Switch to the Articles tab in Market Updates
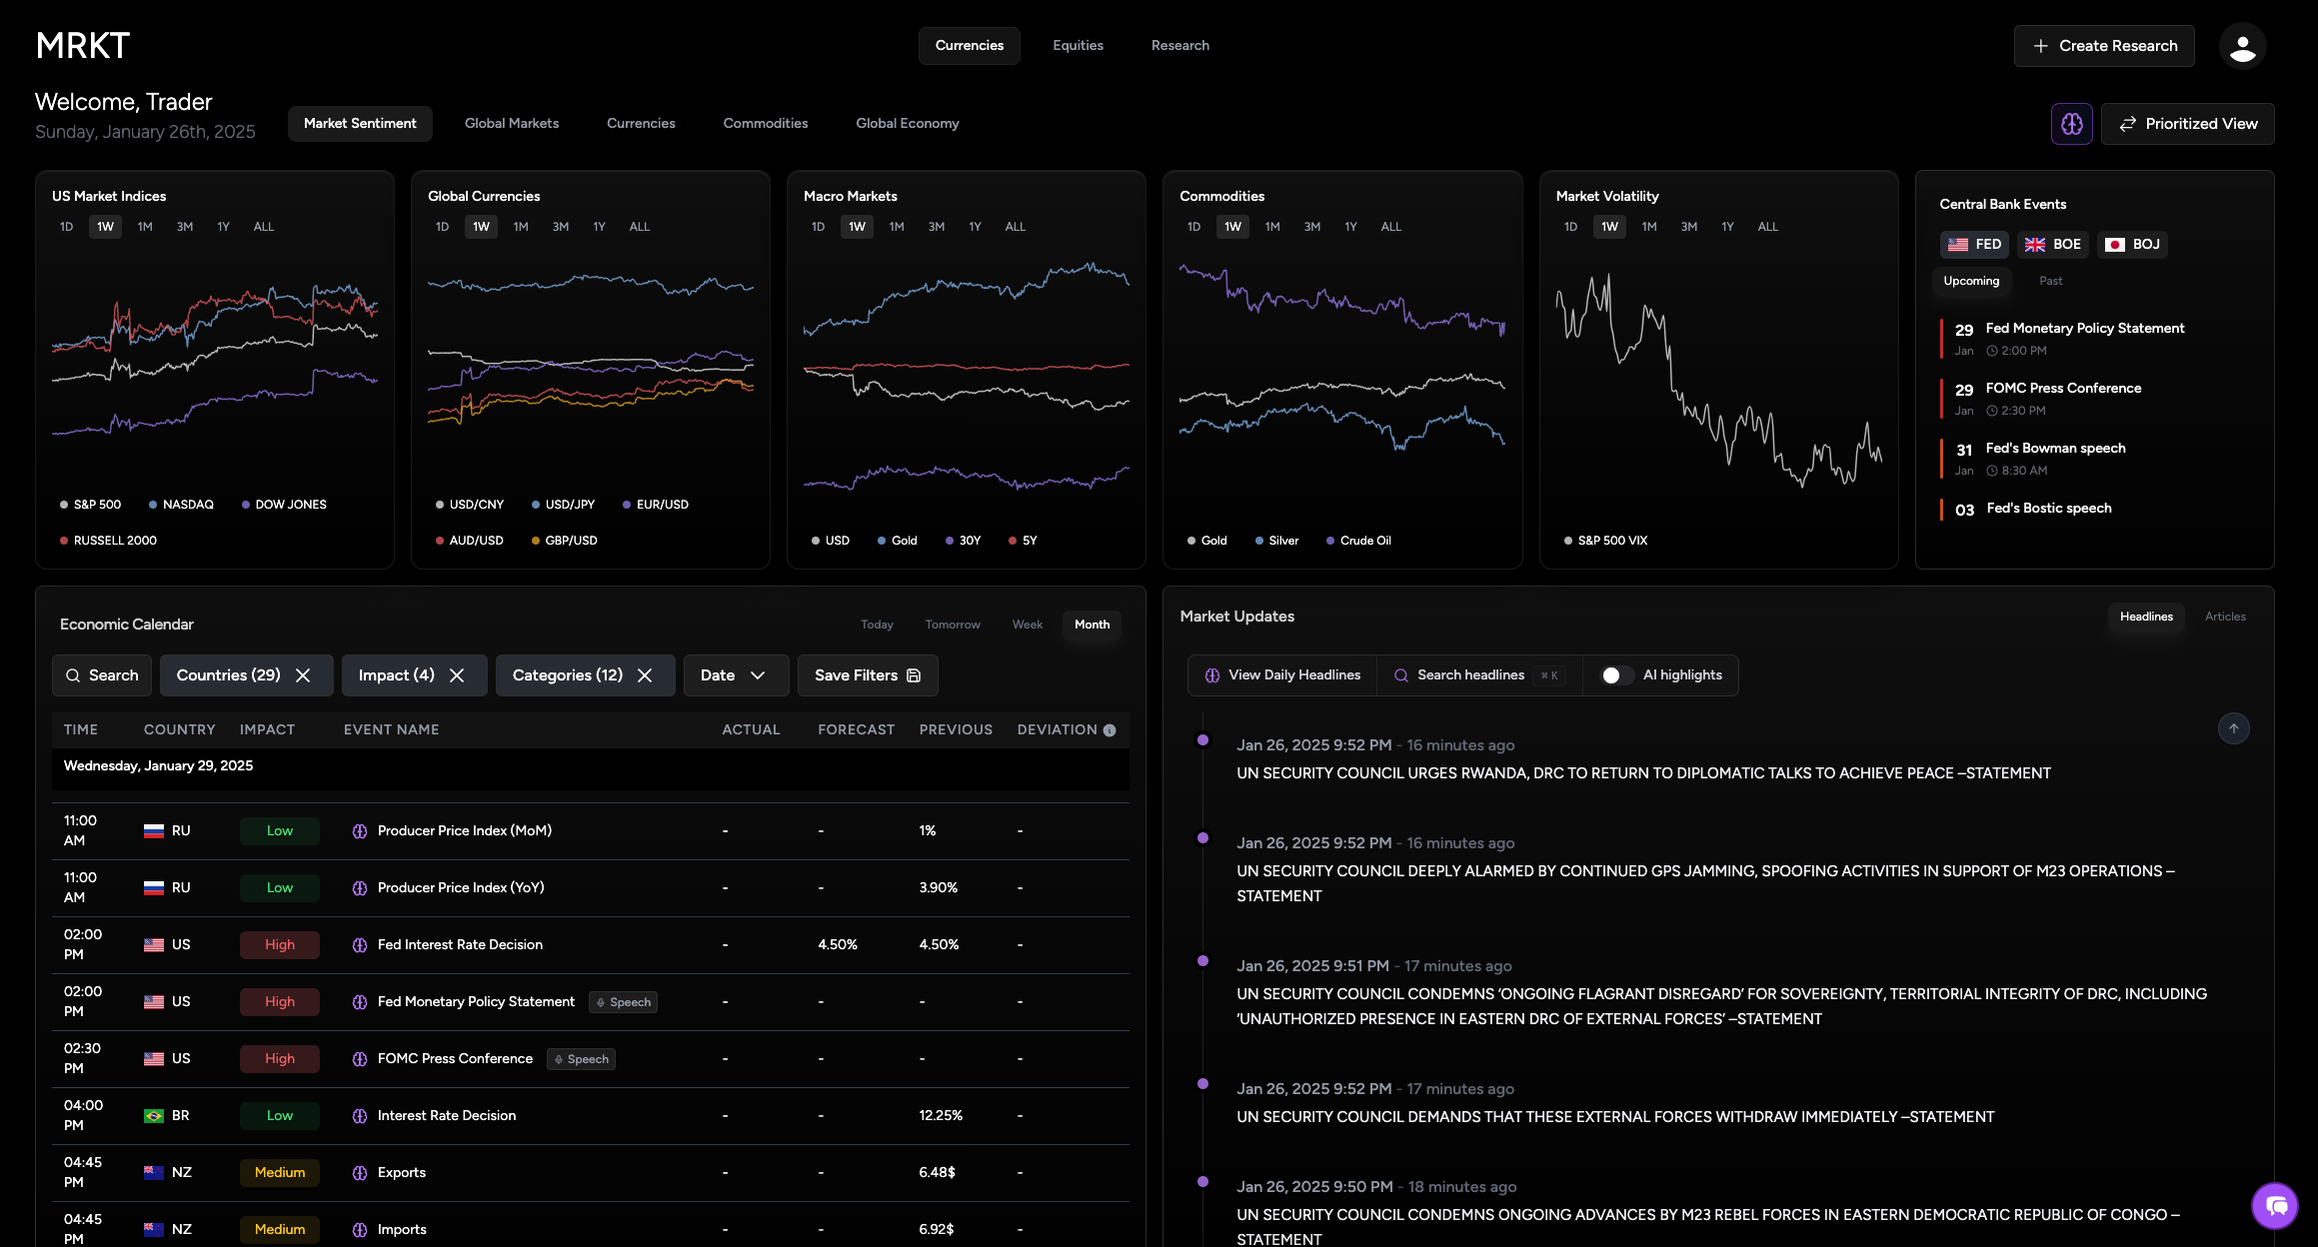2318x1247 pixels. click(2225, 617)
